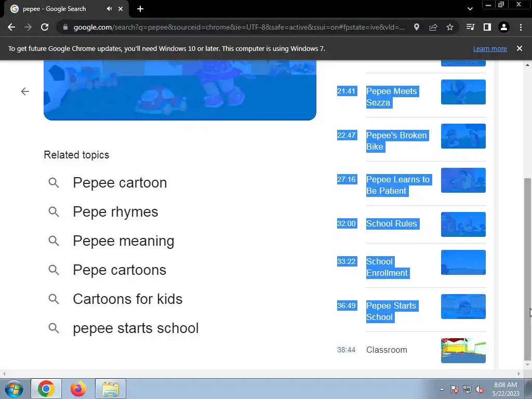The image size is (532, 399).
Task: Click search icon beside Pepee meaning
Action: pyautogui.click(x=54, y=241)
